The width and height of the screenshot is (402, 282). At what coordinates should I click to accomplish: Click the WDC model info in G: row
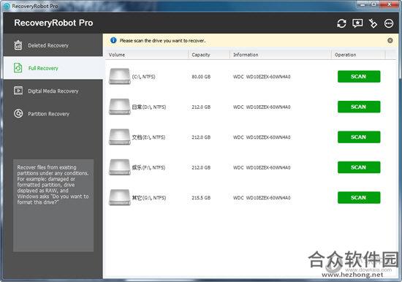262,198
